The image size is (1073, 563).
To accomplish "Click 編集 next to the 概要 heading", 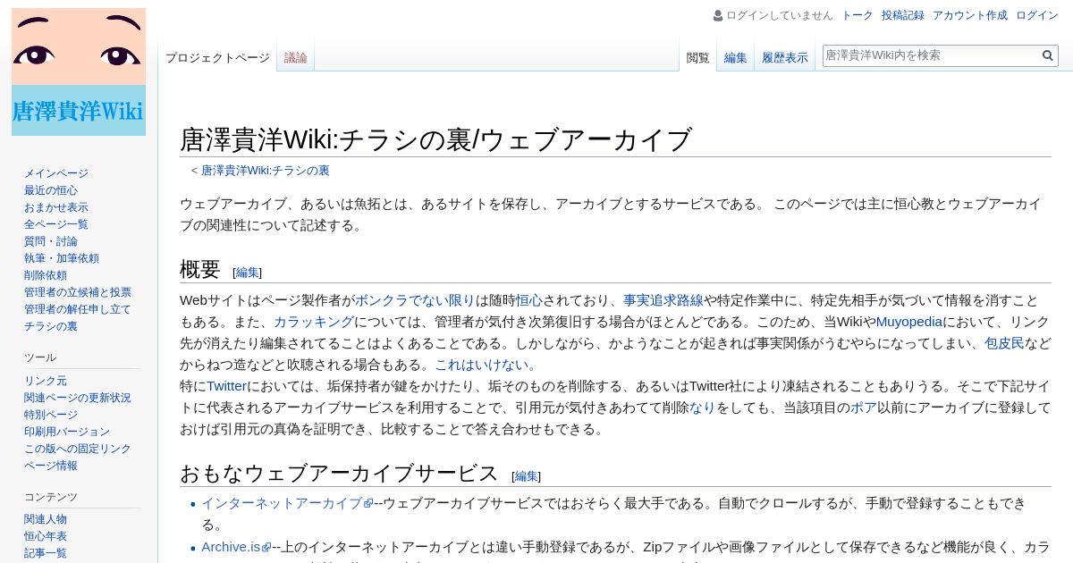I will point(248,273).
